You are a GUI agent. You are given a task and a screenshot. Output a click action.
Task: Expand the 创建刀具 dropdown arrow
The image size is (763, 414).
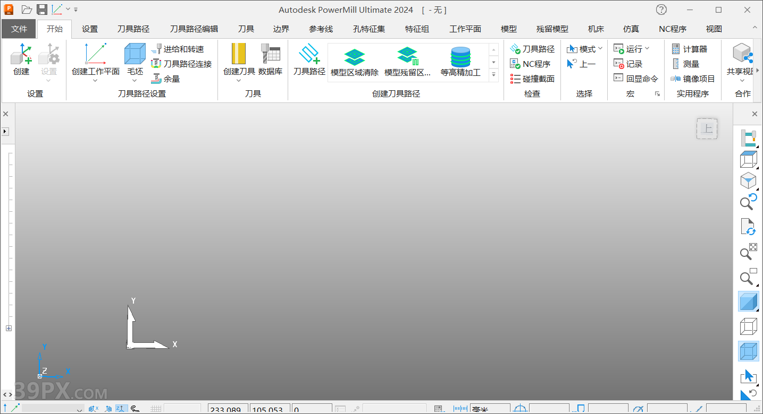pyautogui.click(x=239, y=81)
